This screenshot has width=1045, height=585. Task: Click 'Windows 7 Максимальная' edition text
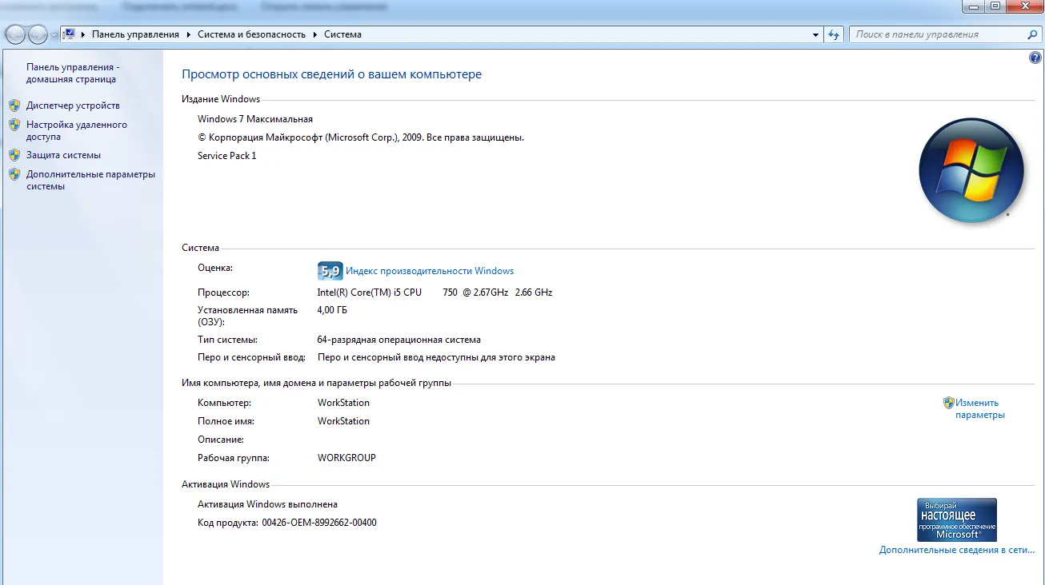coord(255,119)
